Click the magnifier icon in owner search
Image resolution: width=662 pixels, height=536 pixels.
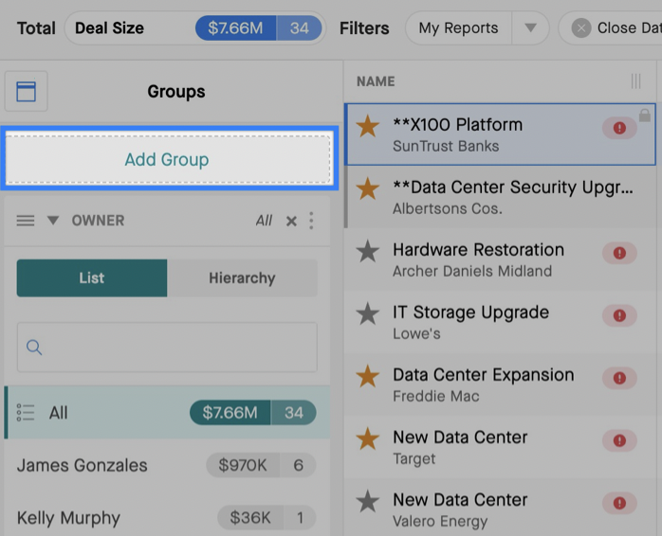(34, 348)
